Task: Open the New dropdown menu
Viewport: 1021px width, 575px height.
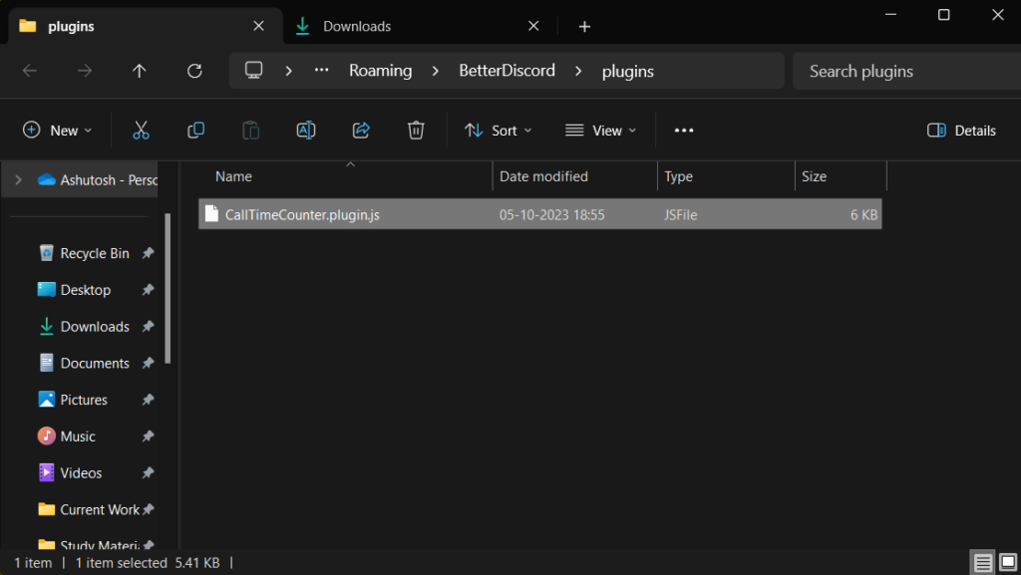Action: point(58,131)
